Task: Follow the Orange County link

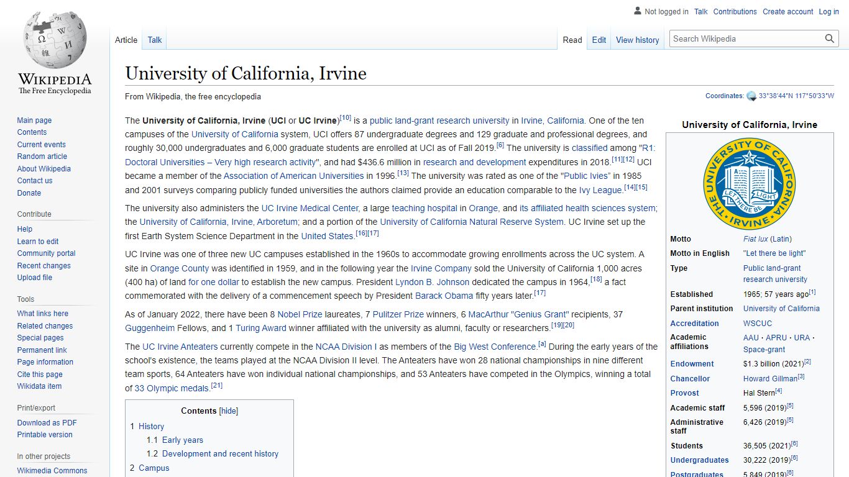Action: (x=180, y=268)
